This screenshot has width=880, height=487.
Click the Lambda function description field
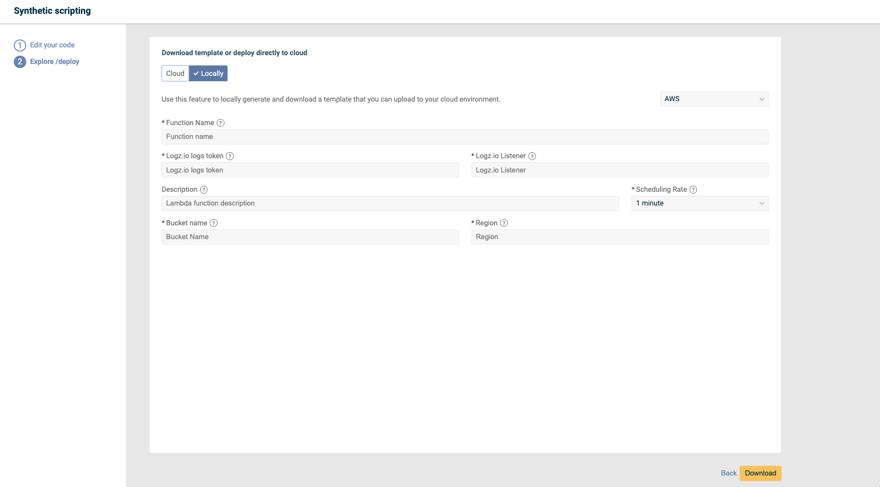click(x=390, y=203)
